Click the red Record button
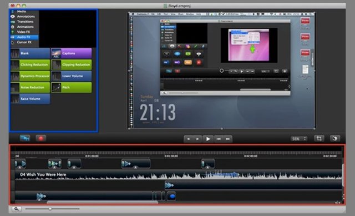355x216 pixels. (40, 138)
